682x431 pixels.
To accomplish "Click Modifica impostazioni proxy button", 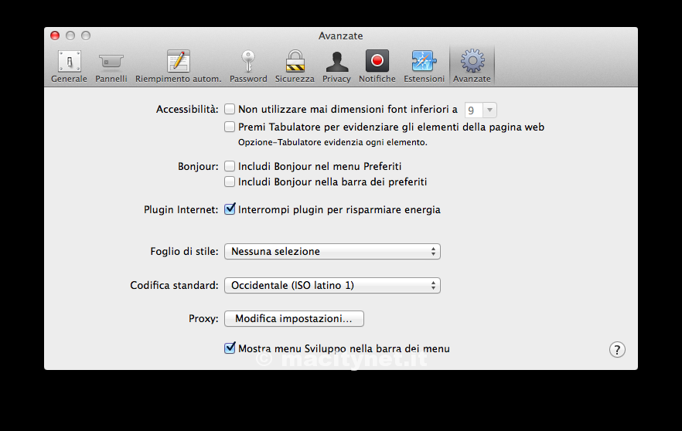I will point(294,318).
